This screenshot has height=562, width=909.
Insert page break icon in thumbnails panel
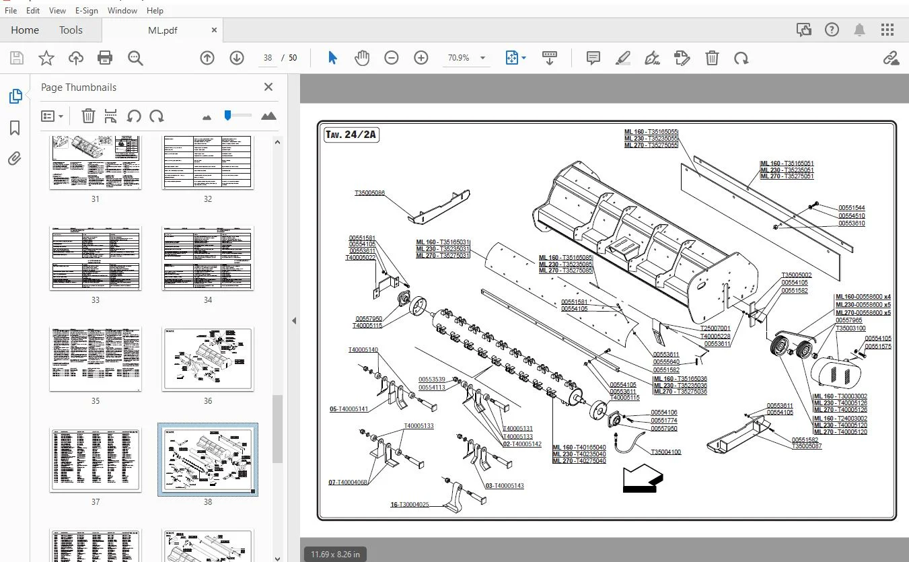tap(111, 116)
